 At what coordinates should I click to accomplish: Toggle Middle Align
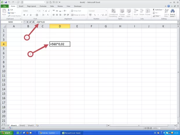pyautogui.click(x=57, y=11)
